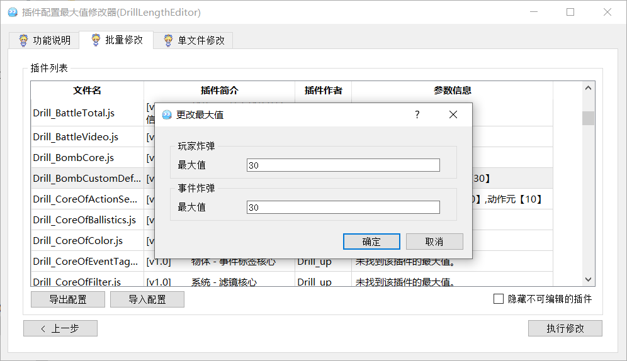
Task: Confirm with the 确定 button
Action: pyautogui.click(x=371, y=242)
